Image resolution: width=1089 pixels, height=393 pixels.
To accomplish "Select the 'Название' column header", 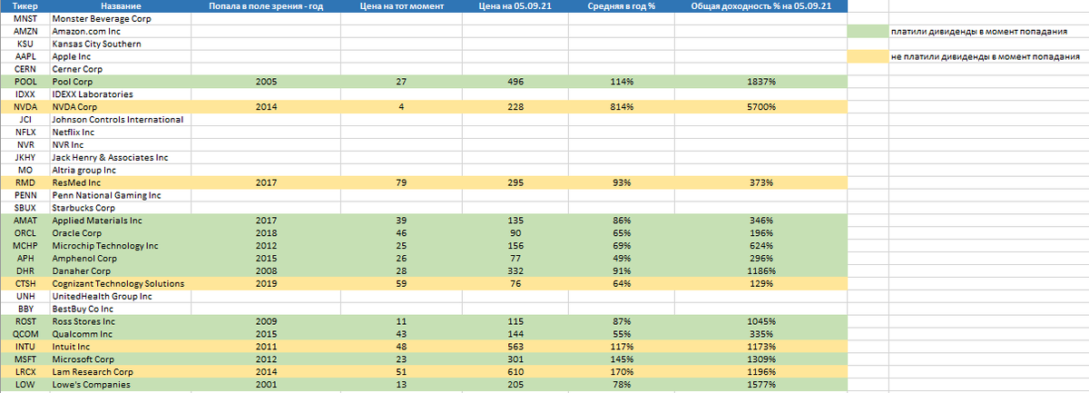I will click(121, 5).
